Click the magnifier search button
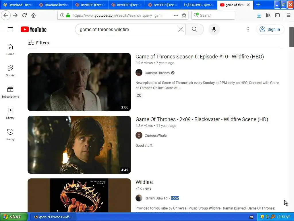294x221 pixels. (194, 29)
